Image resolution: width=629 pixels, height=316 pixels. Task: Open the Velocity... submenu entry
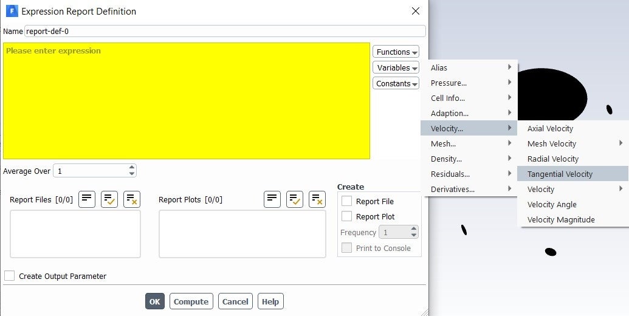click(x=469, y=128)
